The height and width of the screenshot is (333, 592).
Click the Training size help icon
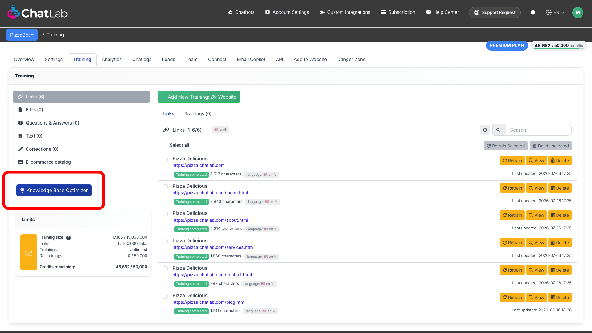coord(68,238)
